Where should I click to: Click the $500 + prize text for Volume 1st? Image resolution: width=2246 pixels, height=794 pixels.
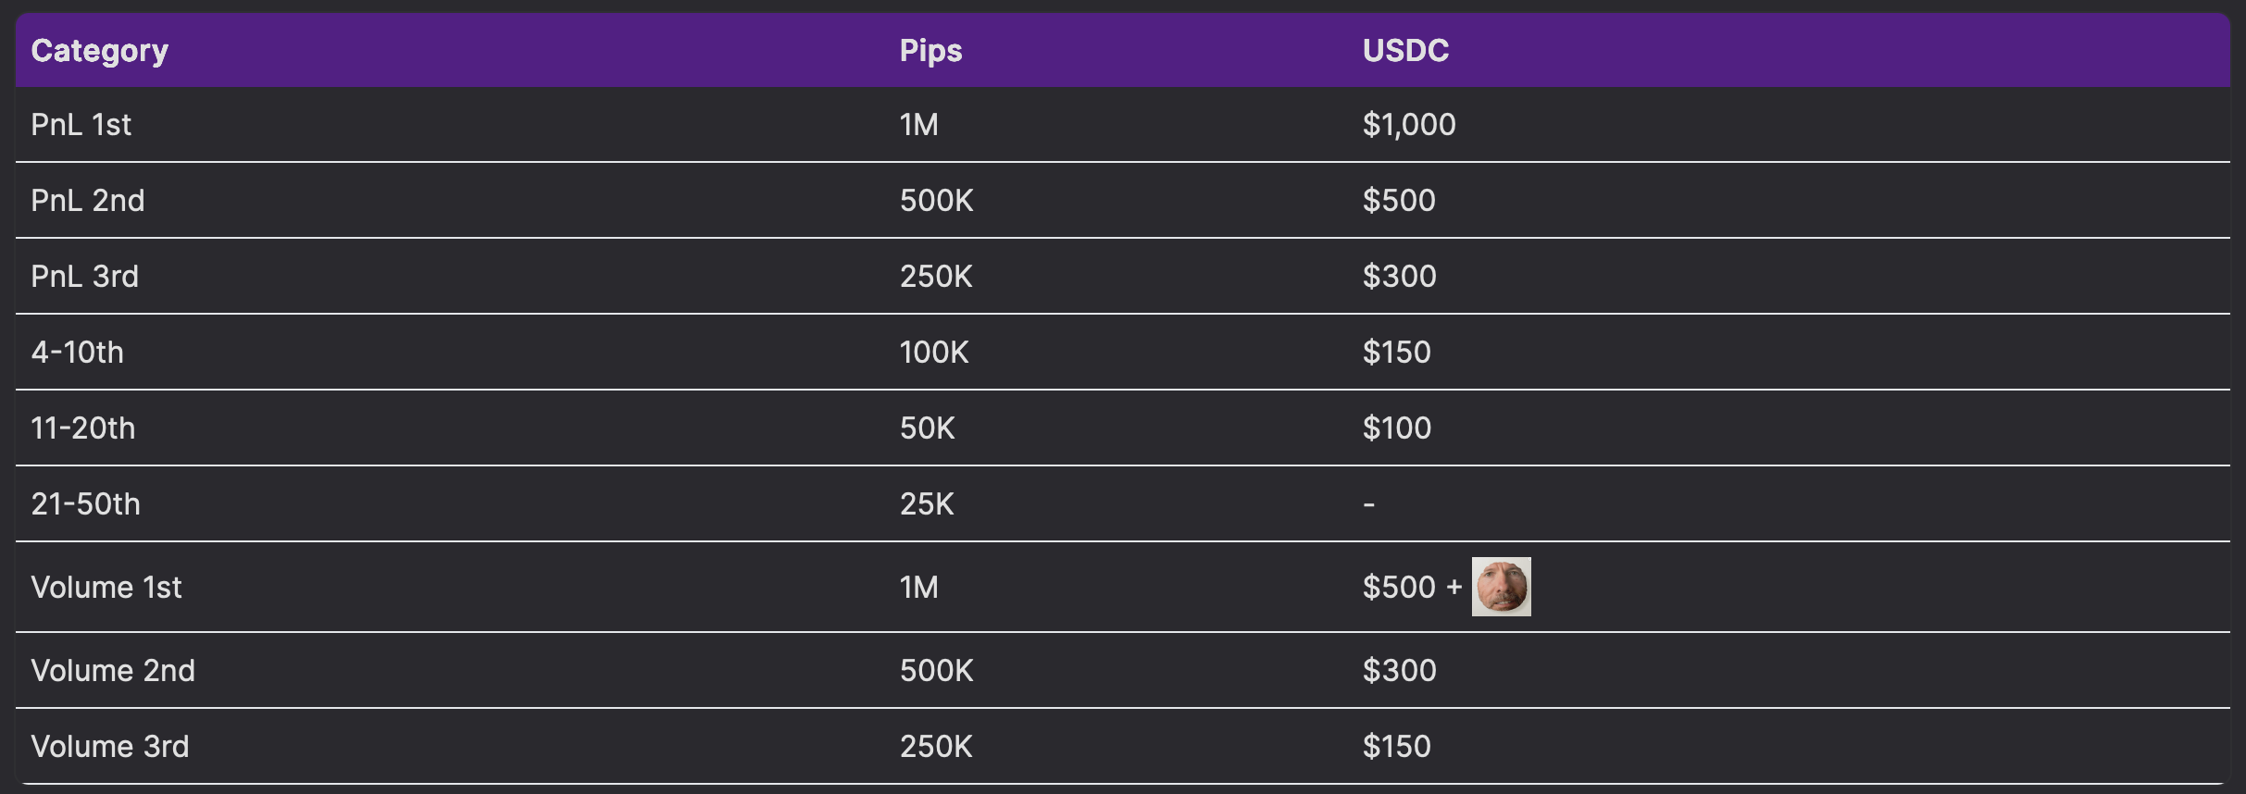click(x=1412, y=587)
